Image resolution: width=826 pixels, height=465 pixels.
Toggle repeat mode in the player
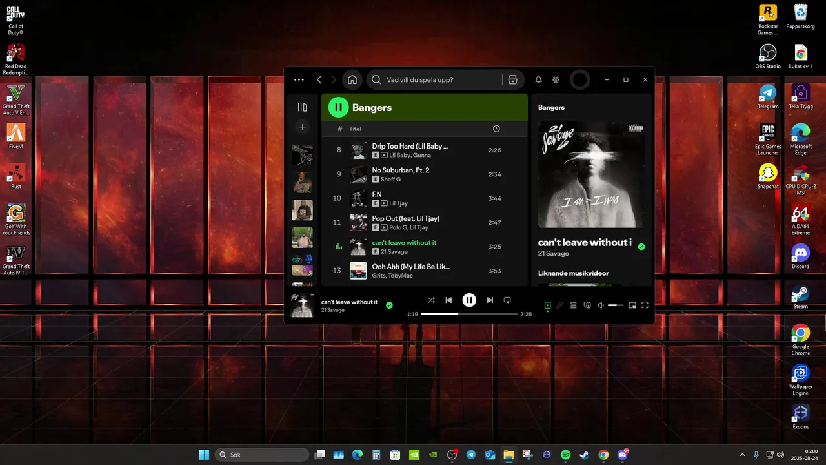[x=507, y=300]
